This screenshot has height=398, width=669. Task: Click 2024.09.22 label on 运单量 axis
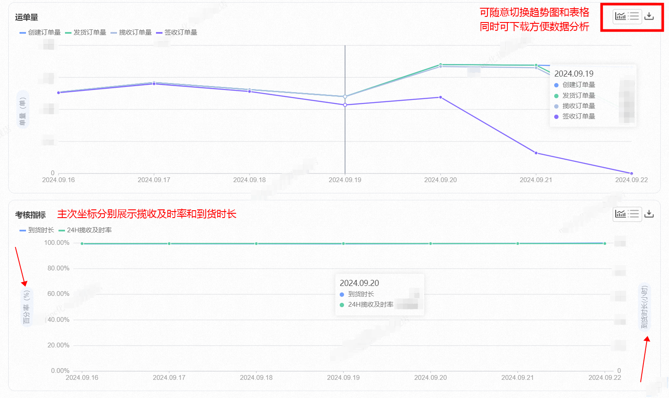(x=631, y=180)
